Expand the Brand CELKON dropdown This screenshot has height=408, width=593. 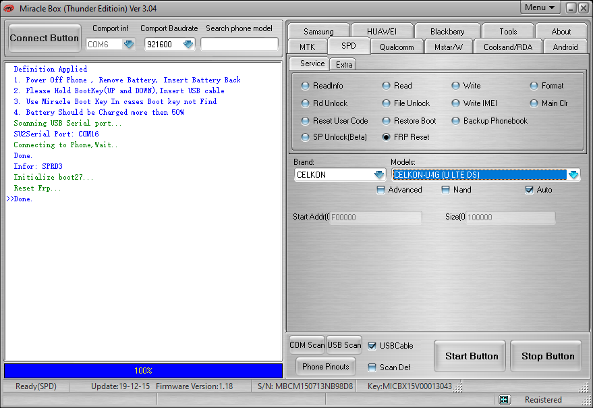coord(379,175)
